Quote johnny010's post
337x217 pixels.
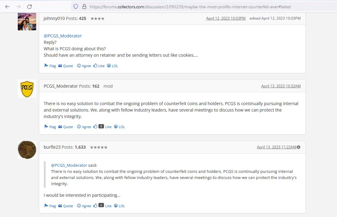[x=66, y=66]
